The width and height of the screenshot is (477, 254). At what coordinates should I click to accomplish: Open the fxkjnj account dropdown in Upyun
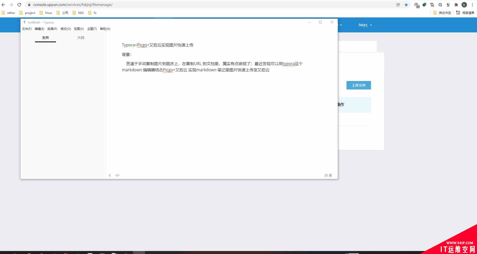tap(365, 25)
